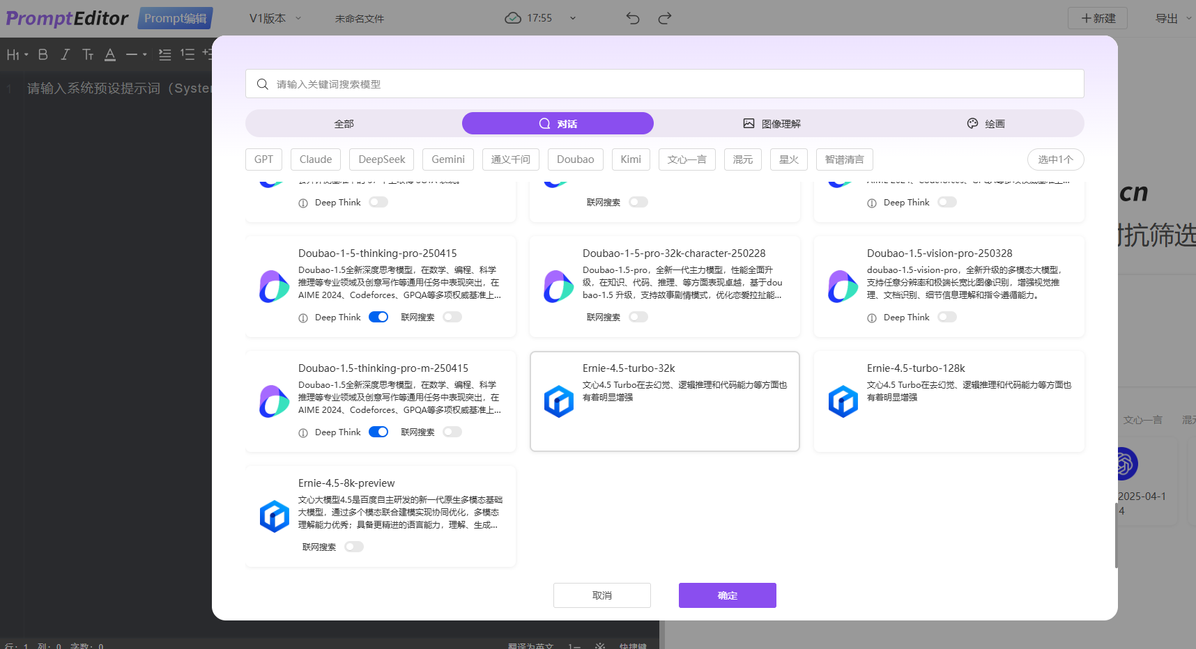Switch to the 绘画 tab
The height and width of the screenshot is (649, 1196).
[x=986, y=124]
